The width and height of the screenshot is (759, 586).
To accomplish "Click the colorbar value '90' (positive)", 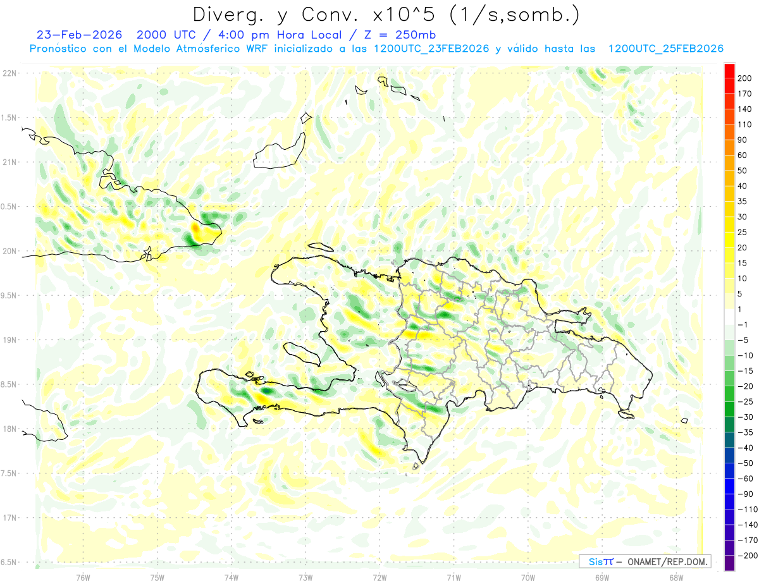I will coord(743,140).
